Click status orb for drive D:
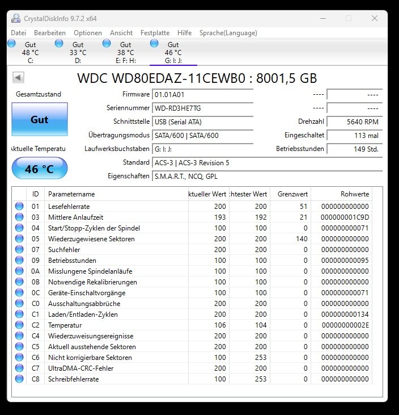 click(59, 43)
